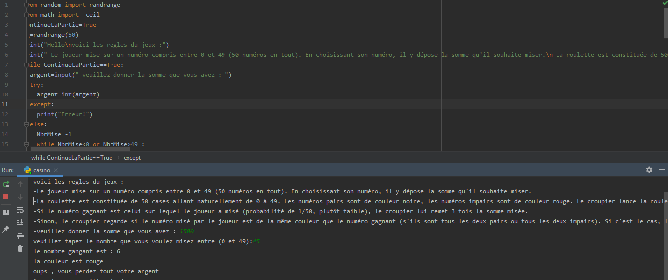Stop the running casino process
This screenshot has width=668, height=280.
pos(6,196)
